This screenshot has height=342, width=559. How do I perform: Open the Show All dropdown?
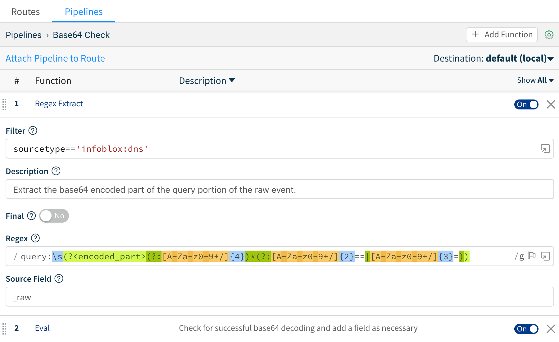tap(535, 80)
